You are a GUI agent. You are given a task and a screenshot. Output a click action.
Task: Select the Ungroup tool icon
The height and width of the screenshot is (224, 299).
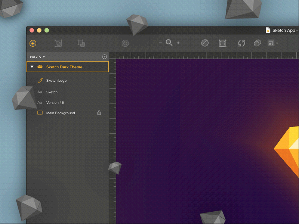coord(81,43)
